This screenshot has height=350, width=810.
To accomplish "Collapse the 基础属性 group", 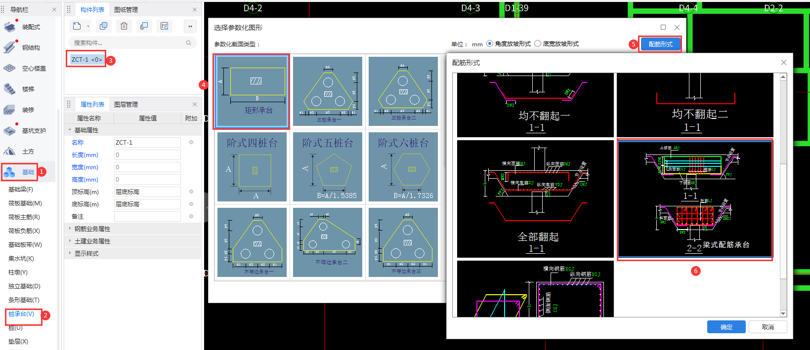I will (70, 130).
